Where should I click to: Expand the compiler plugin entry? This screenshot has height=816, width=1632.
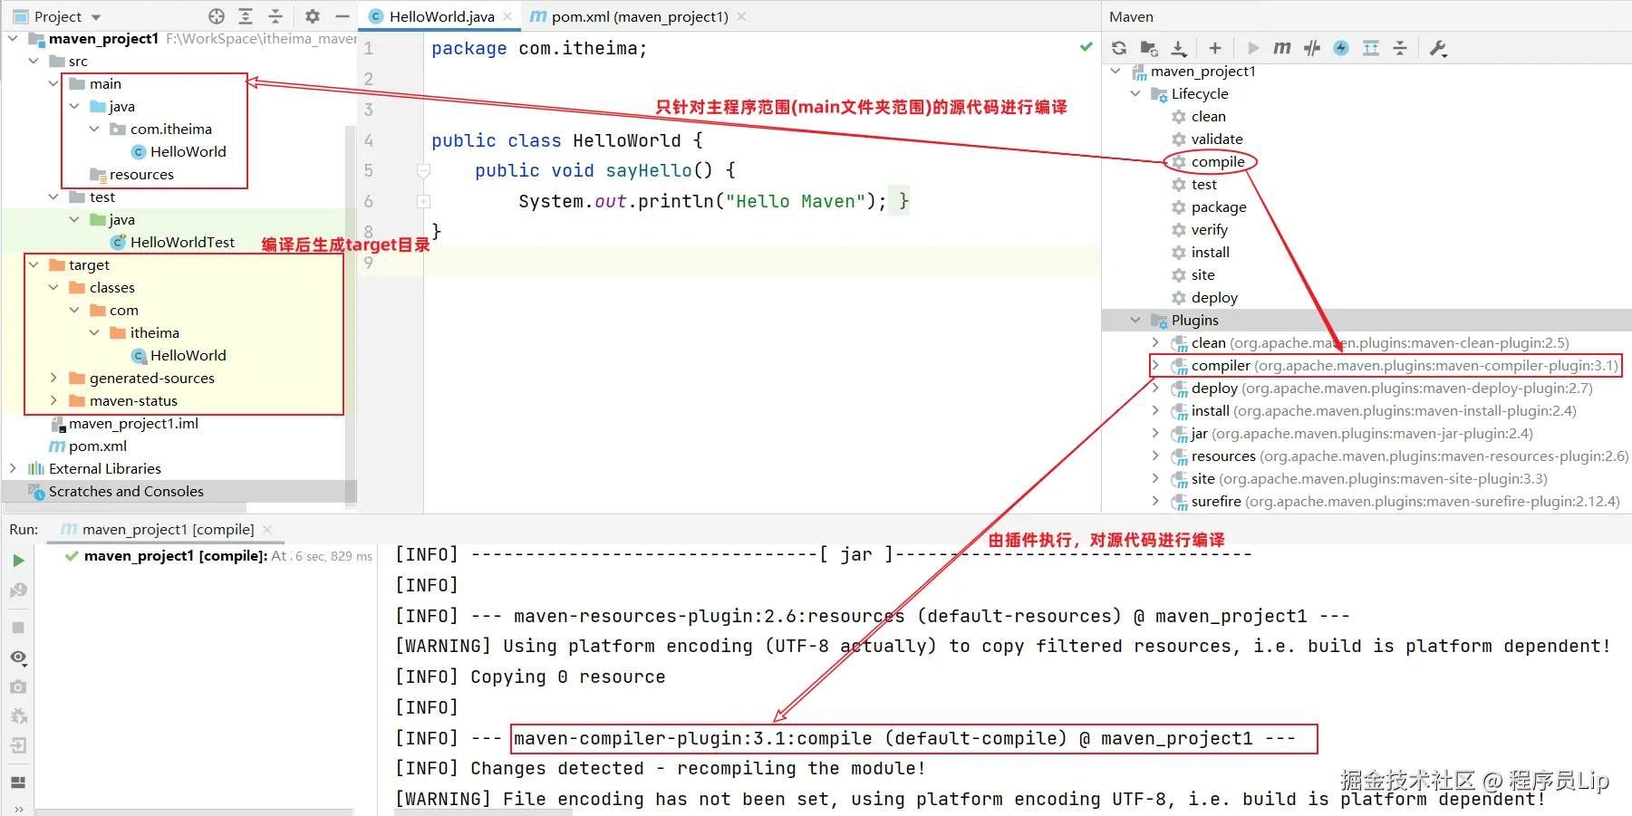tap(1156, 365)
